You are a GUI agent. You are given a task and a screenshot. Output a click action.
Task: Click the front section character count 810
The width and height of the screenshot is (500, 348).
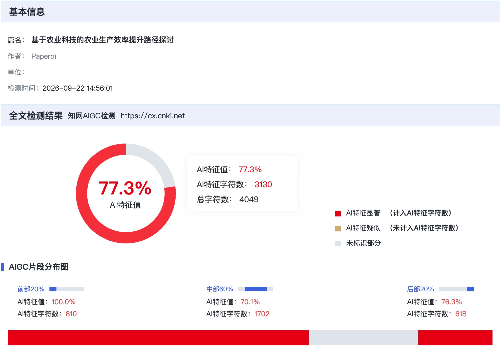pyautogui.click(x=71, y=314)
